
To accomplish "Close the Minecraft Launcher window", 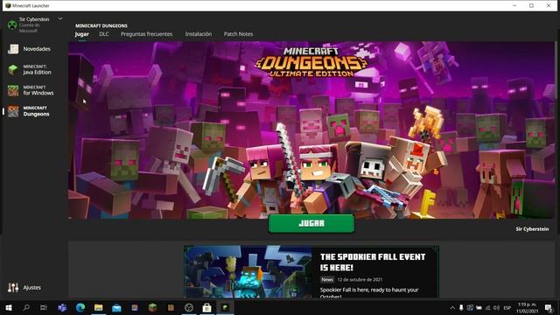I will click(549, 6).
